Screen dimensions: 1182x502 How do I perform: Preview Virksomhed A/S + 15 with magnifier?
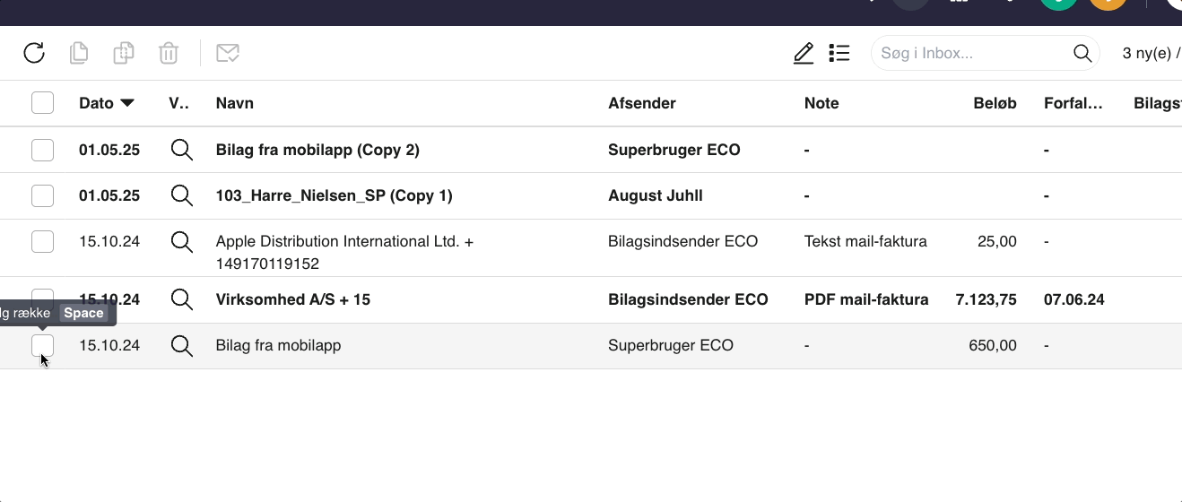(x=182, y=299)
